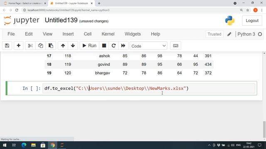The height and width of the screenshot is (149, 266).
Task: Save notebook with the floppy disk icon
Action: coord(7,46)
